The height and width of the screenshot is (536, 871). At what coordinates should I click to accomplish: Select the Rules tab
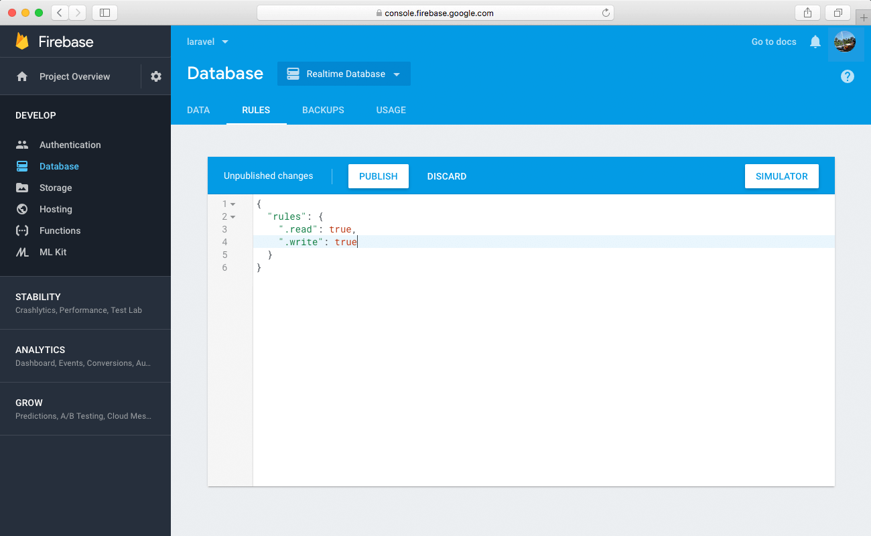(x=256, y=110)
